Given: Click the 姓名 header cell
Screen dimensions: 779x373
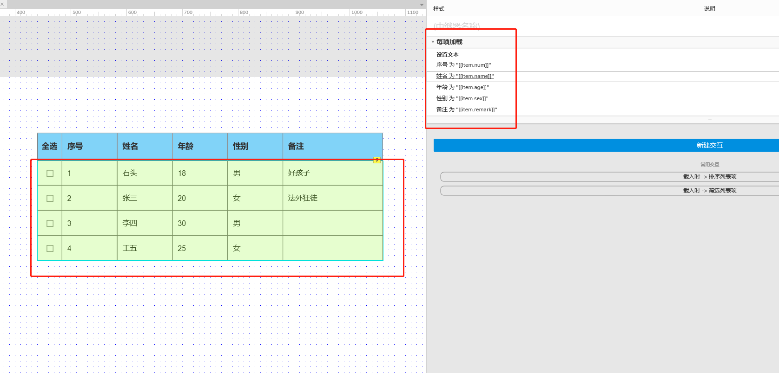Looking at the screenshot, I should 145,146.
